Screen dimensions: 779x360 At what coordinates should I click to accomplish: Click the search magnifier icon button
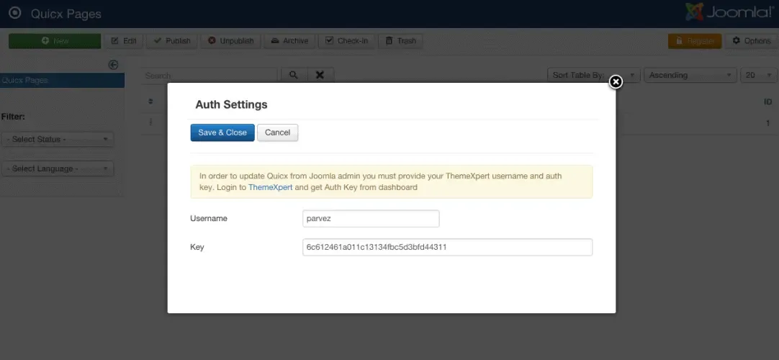(x=294, y=75)
